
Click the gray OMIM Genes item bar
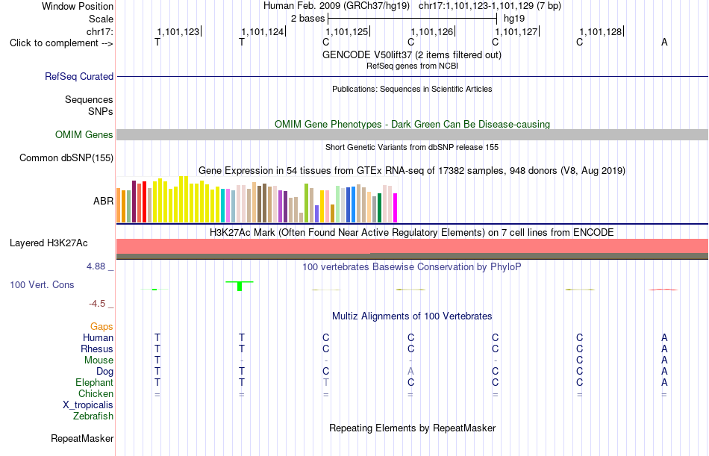point(413,134)
